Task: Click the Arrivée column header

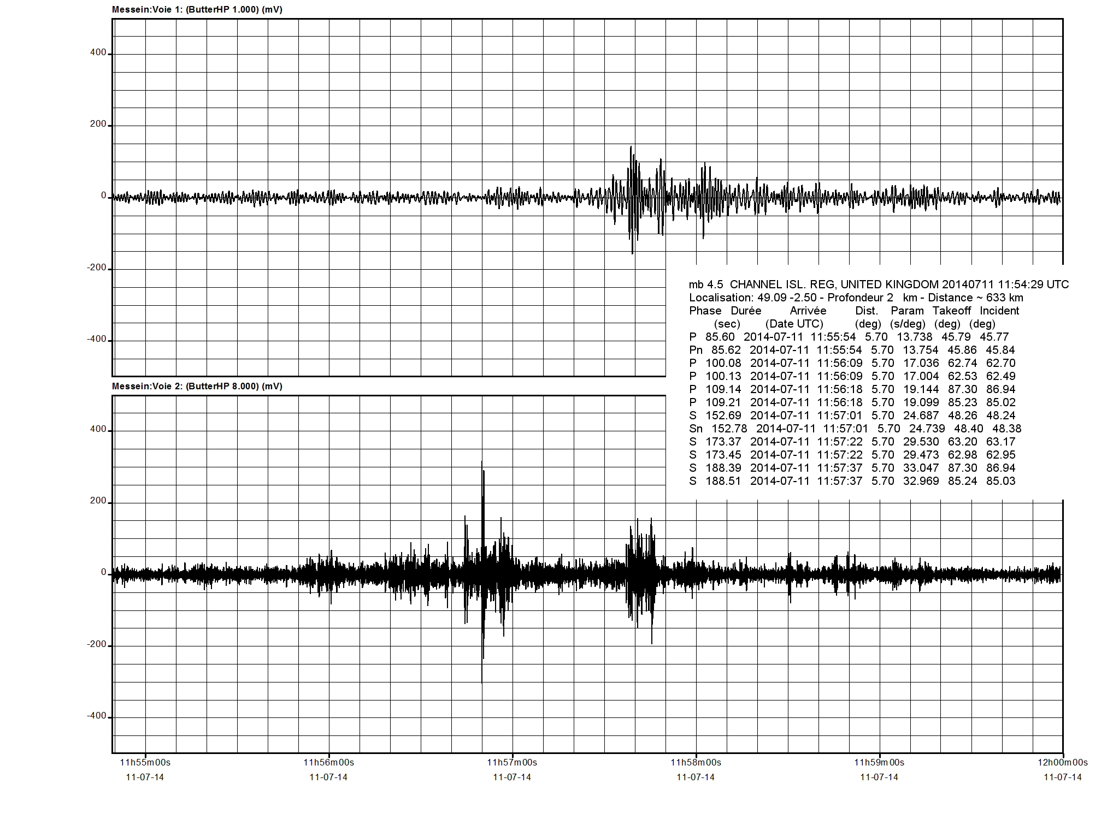Action: tap(808, 311)
